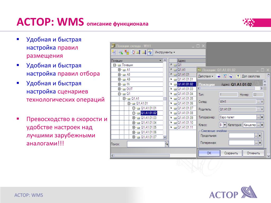Click the Отменить button
This screenshot has width=271, height=203.
(x=253, y=153)
